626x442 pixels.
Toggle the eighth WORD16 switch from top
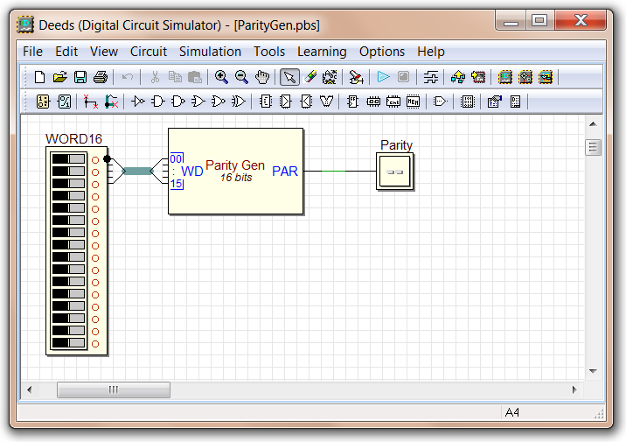tap(68, 244)
